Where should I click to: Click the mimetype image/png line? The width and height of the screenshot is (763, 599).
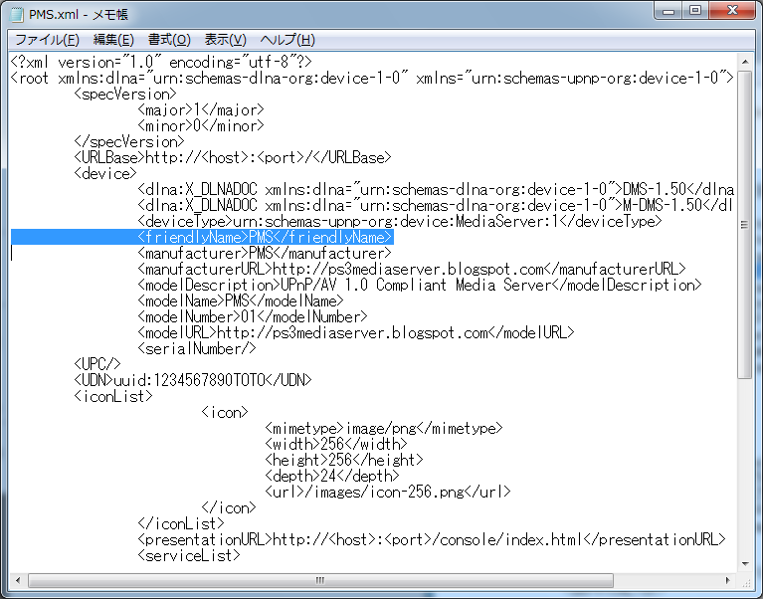384,429
